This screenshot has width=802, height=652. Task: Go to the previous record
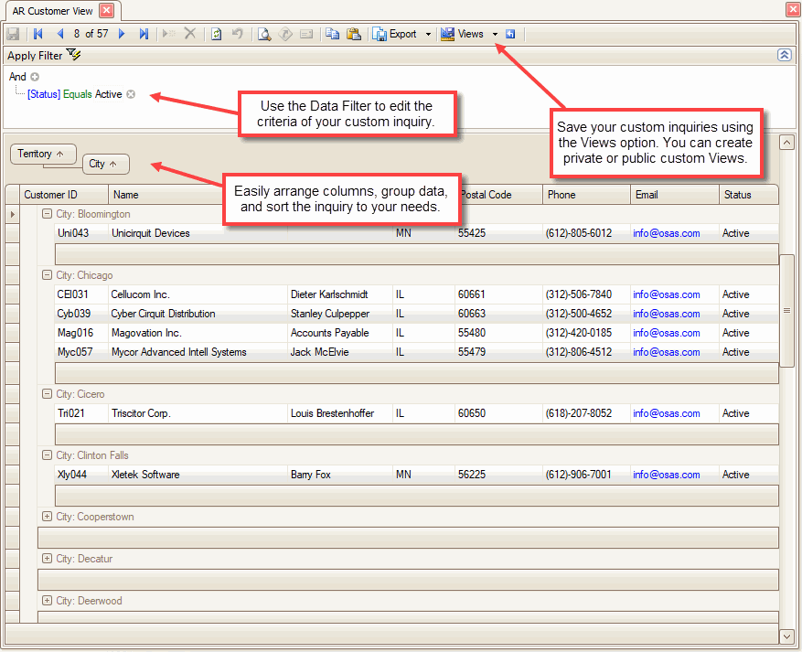coord(60,34)
